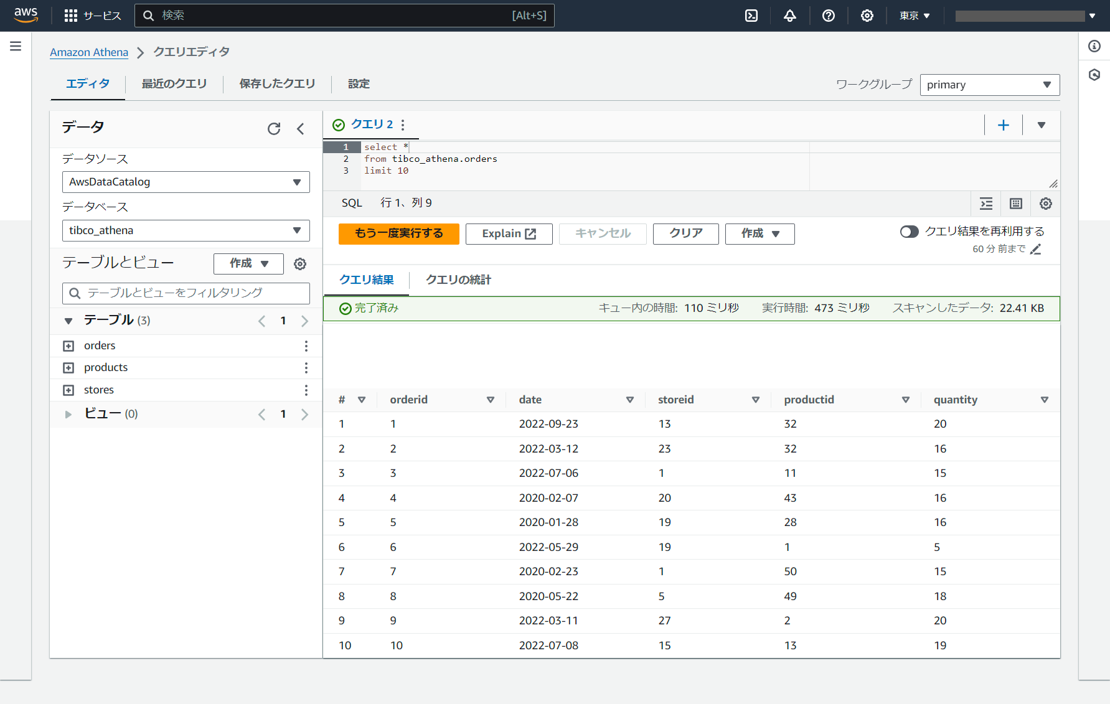Open the keyboard shortcuts icon
Image resolution: width=1110 pixels, height=704 pixels.
tap(1016, 204)
